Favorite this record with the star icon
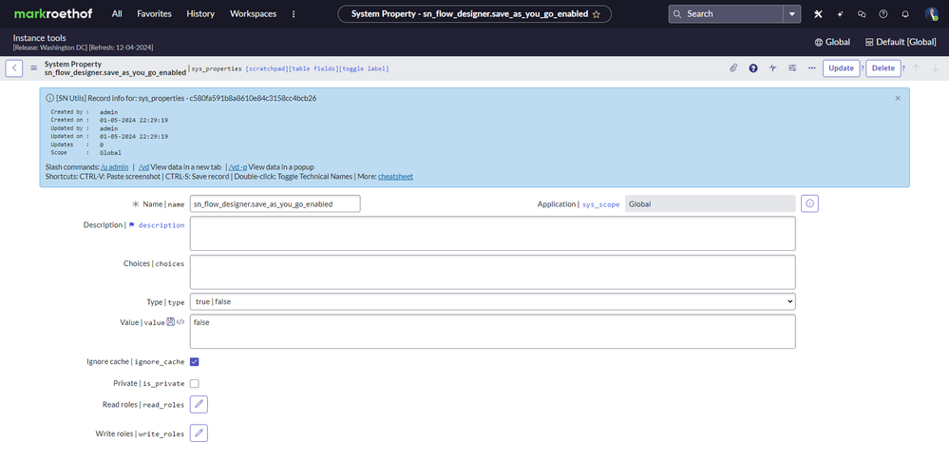Viewport: 949px width, 461px height. point(596,14)
